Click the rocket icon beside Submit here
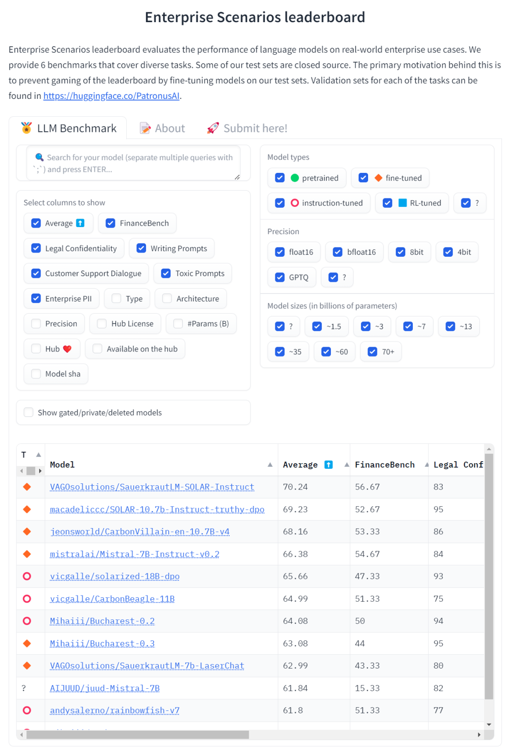509x750 pixels. [x=213, y=128]
